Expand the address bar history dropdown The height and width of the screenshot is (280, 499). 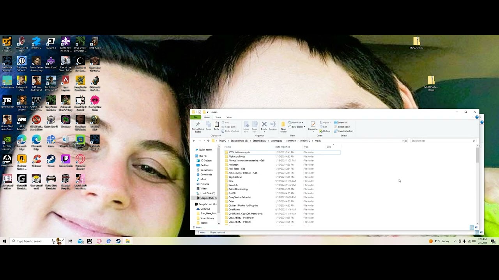pyautogui.click(x=403, y=141)
